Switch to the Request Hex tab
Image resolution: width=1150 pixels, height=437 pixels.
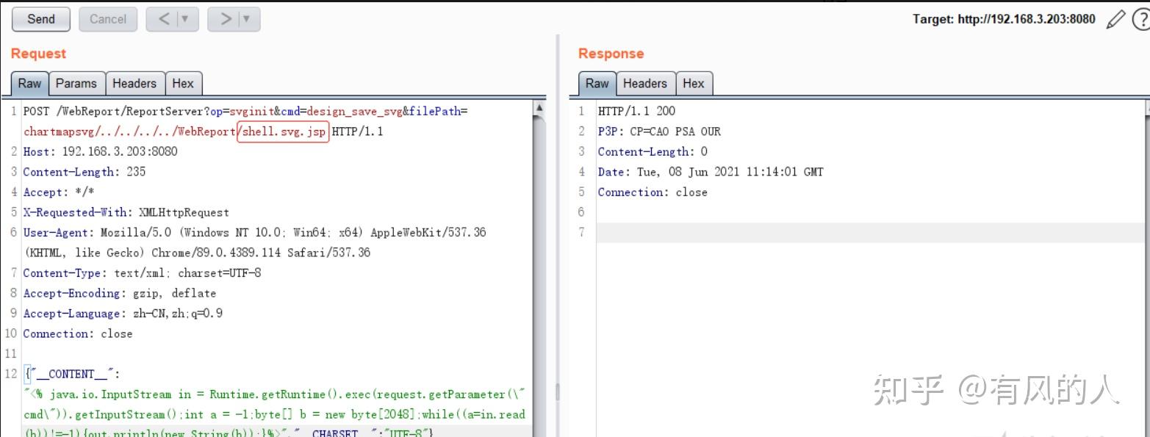183,84
